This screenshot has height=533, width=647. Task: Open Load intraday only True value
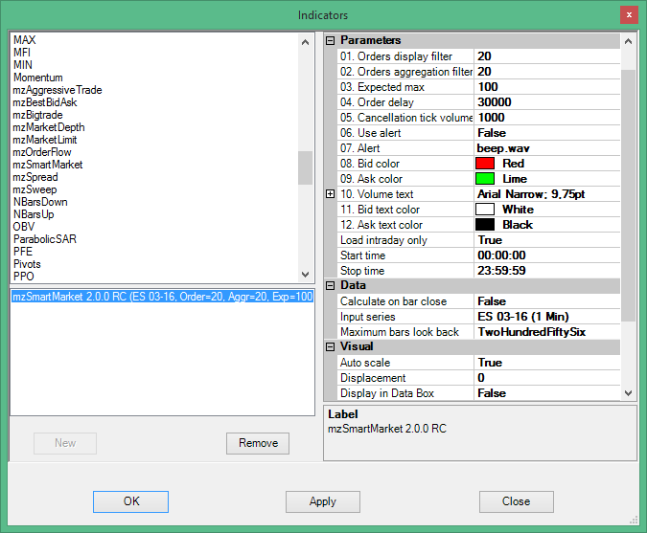[547, 240]
